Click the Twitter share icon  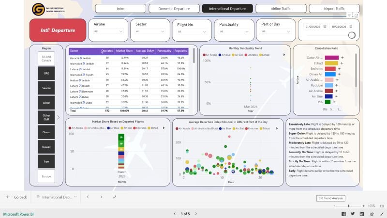point(353,214)
